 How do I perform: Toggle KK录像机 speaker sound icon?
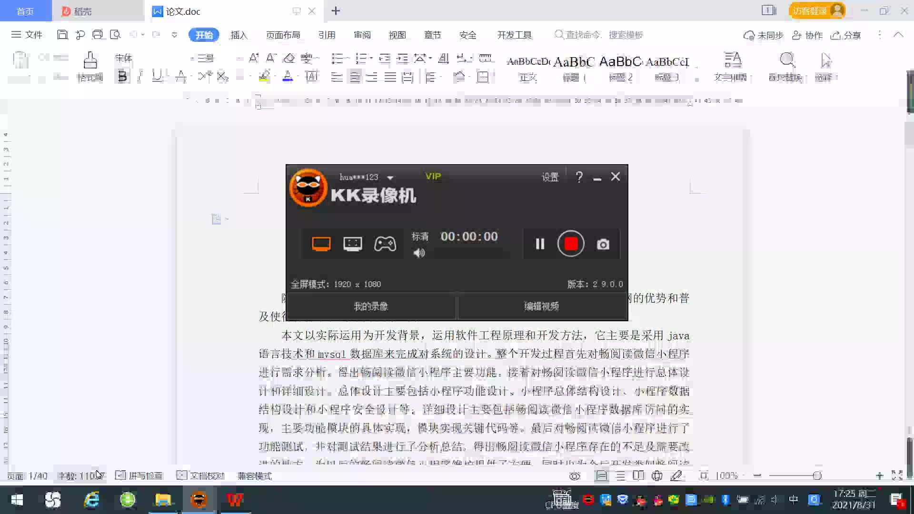[x=419, y=253]
